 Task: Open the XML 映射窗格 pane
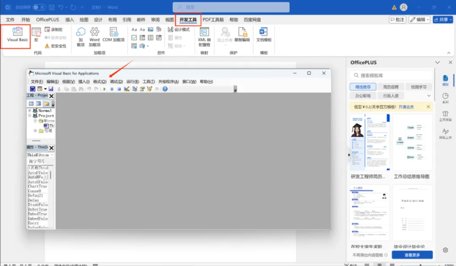tap(204, 36)
